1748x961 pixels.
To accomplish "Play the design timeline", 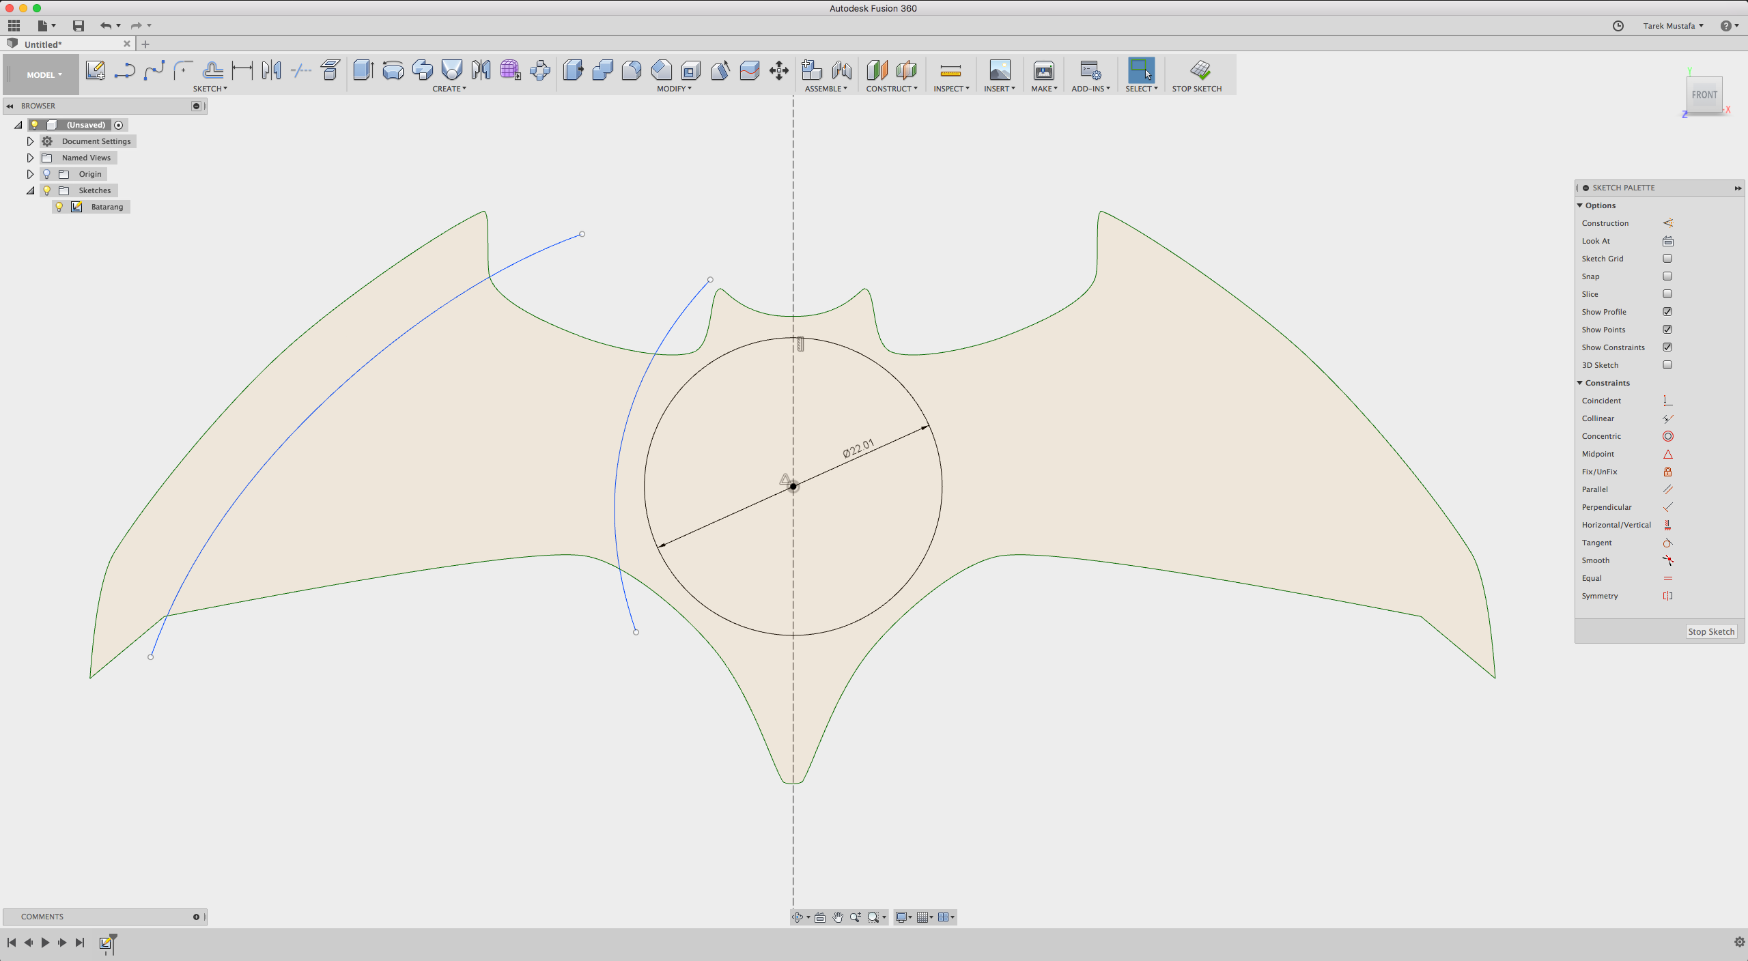I will [45, 943].
